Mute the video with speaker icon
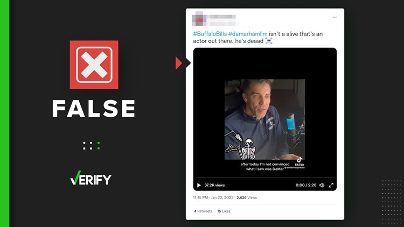The height and width of the screenshot is (227, 404). [322, 185]
